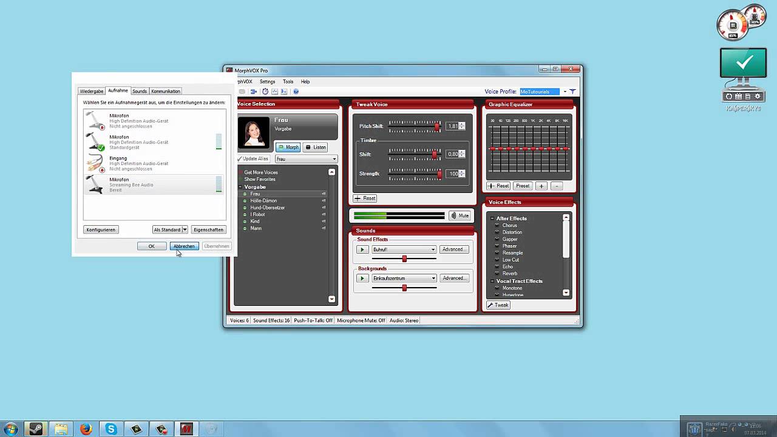The width and height of the screenshot is (777, 437).
Task: Open Advanced for Sound Effects
Action: pyautogui.click(x=453, y=249)
